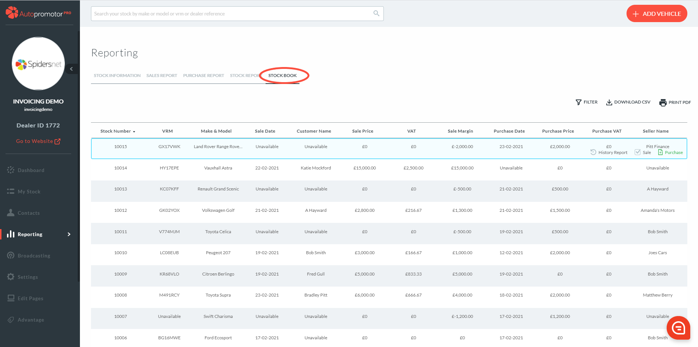This screenshot has width=698, height=347.
Task: Toggle the Sale checkbox on row 10015
Action: point(638,153)
